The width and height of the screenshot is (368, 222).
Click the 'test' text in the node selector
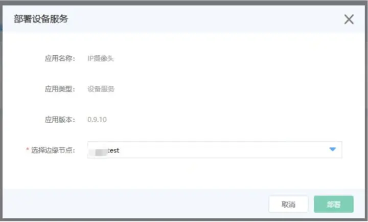click(113, 150)
